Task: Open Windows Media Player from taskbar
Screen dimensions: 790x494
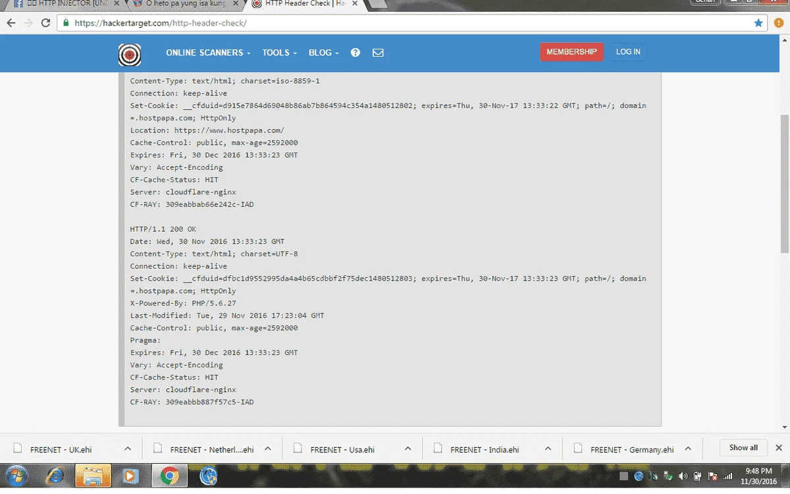Action: (130, 475)
